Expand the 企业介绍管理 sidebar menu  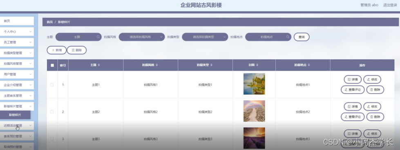coord(17,85)
